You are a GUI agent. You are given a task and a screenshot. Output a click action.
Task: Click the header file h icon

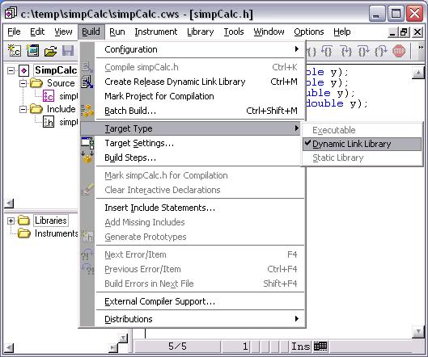pyautogui.click(x=49, y=122)
